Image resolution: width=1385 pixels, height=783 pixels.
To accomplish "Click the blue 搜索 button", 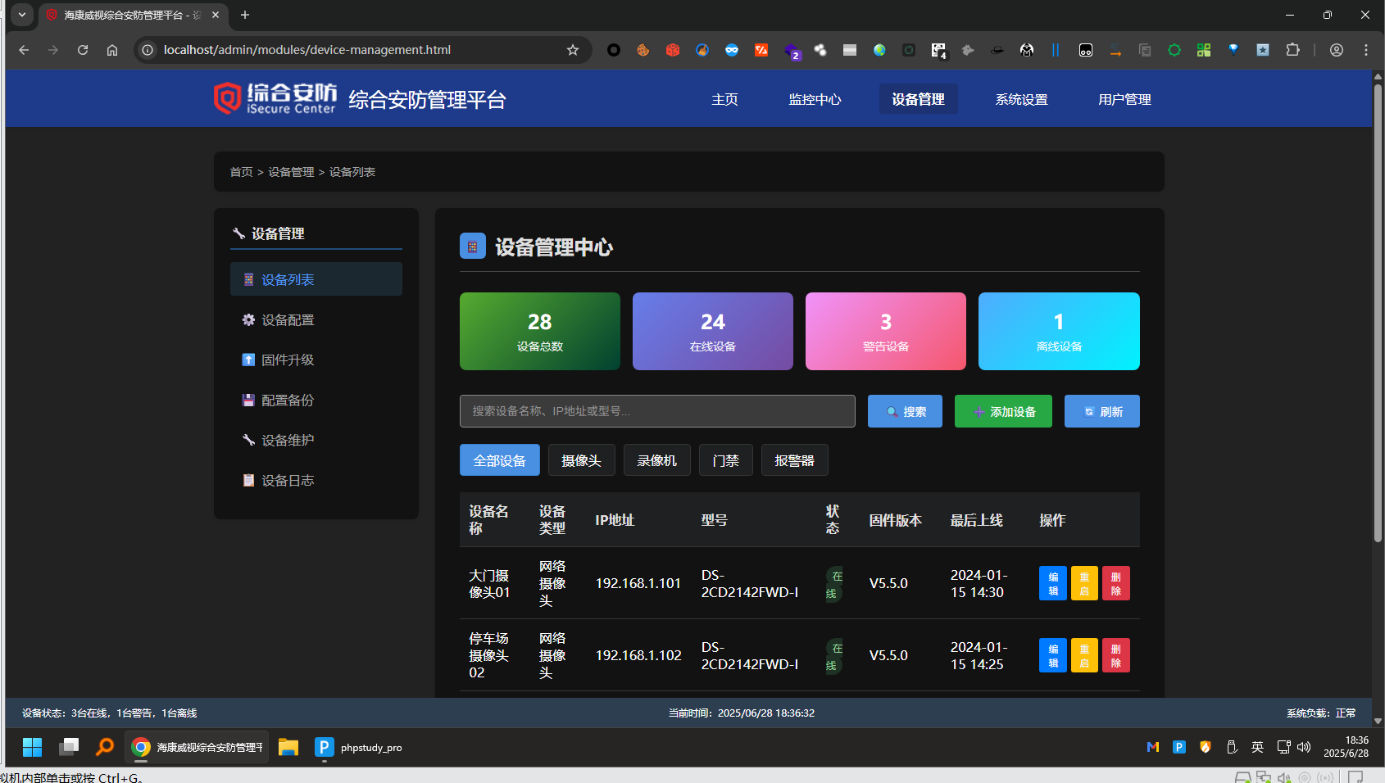I will [905, 411].
